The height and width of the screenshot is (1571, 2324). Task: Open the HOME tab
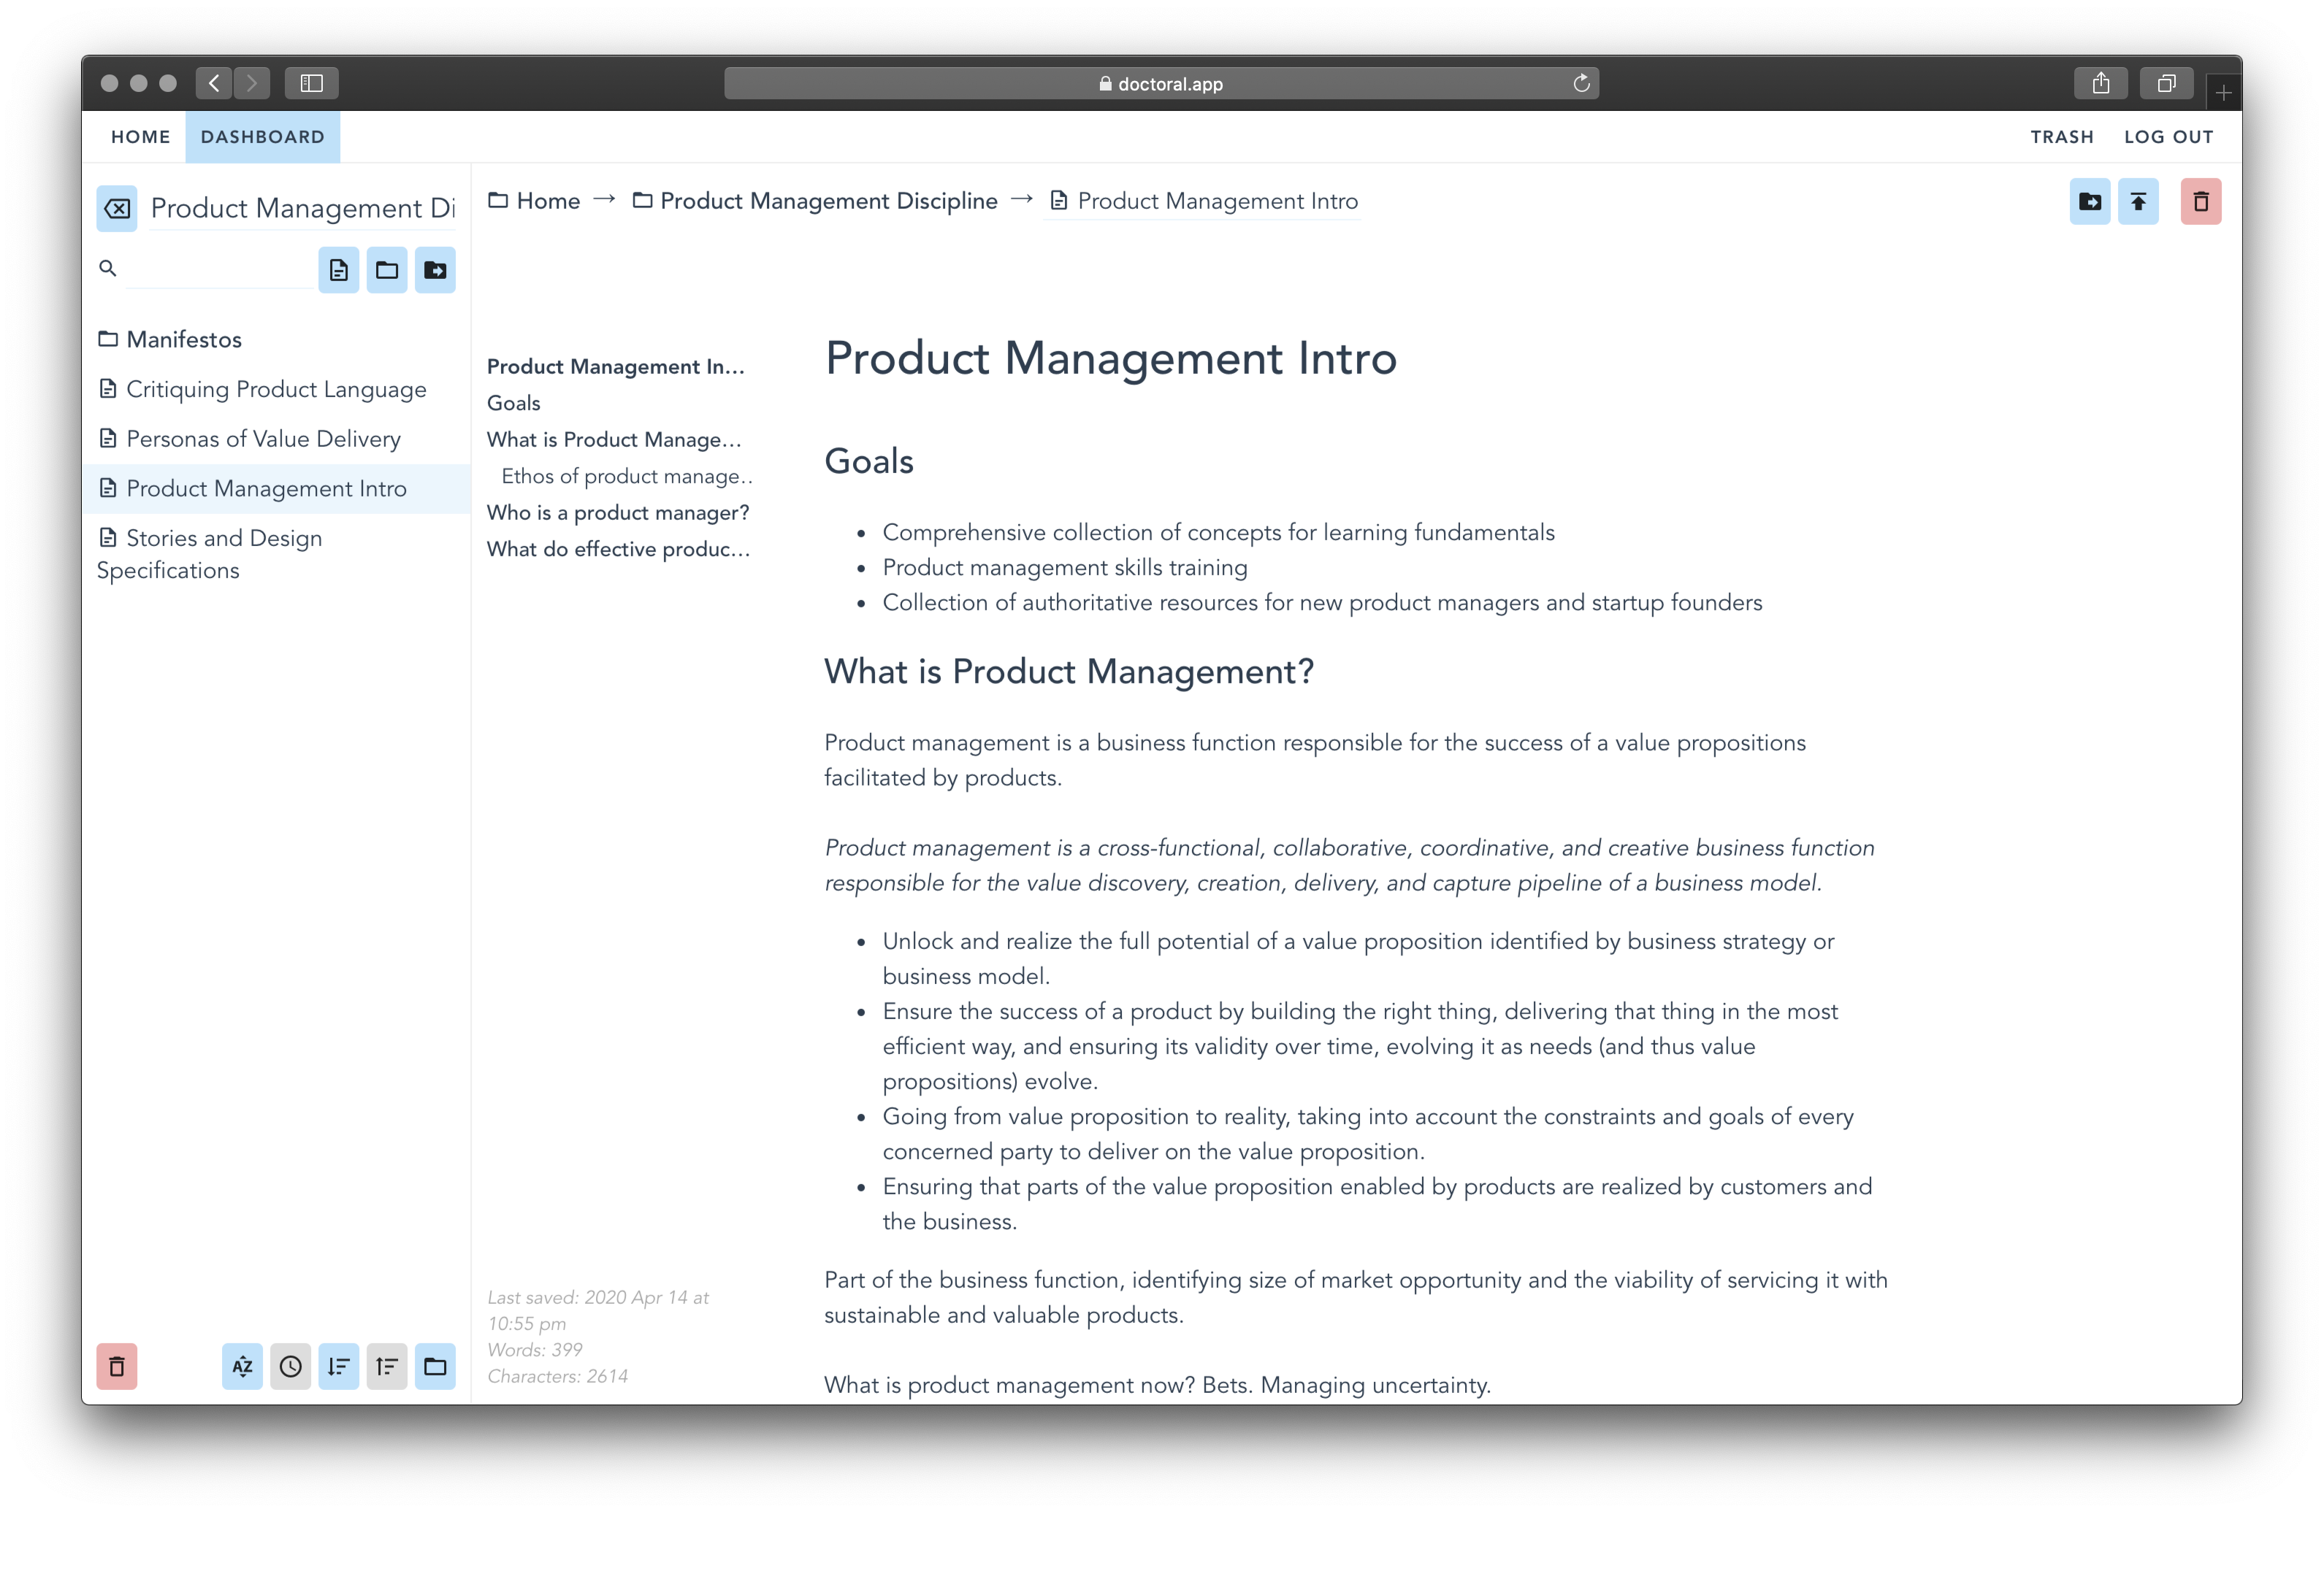coord(141,137)
